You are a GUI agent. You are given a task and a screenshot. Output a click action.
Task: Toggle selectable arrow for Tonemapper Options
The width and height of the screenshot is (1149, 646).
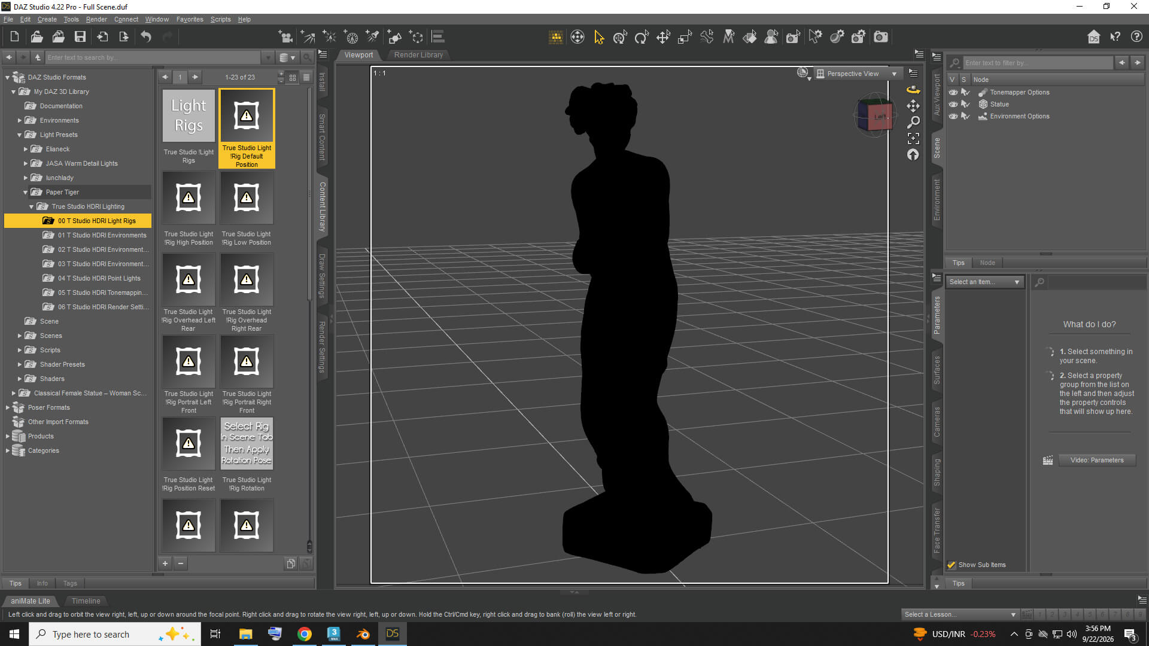pos(965,92)
